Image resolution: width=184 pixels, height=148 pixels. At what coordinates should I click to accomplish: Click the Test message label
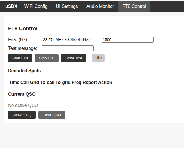tap(22, 48)
